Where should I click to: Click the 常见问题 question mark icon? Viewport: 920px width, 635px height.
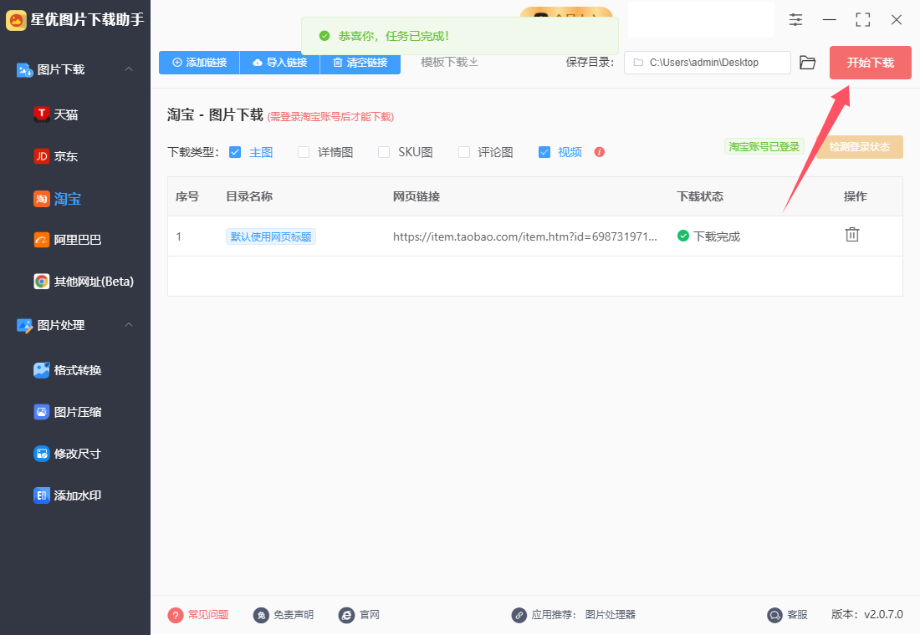176,615
